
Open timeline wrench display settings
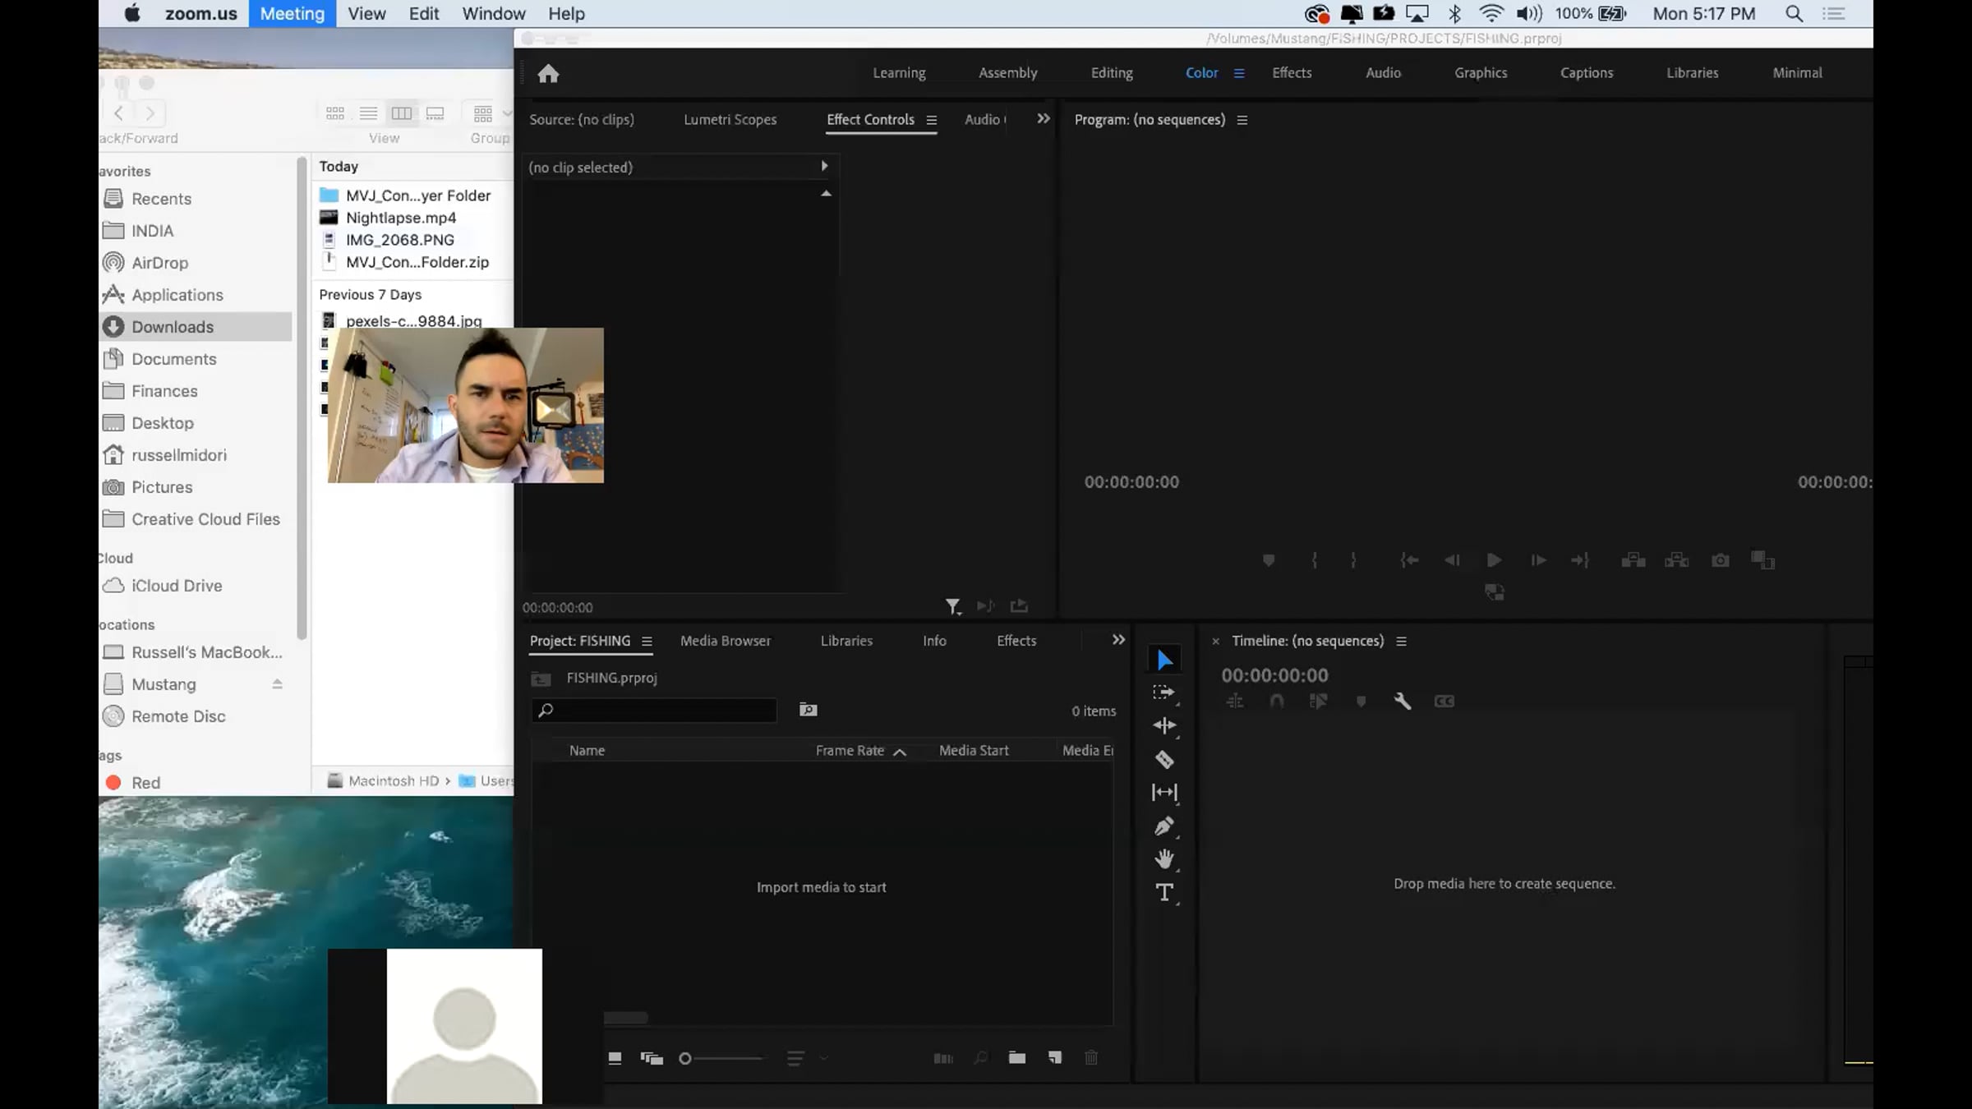pyautogui.click(x=1402, y=701)
